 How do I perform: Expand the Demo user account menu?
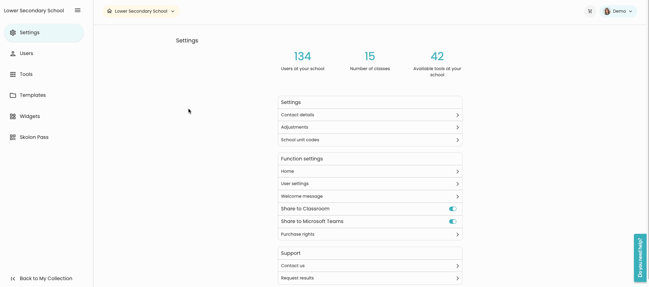pyautogui.click(x=618, y=11)
